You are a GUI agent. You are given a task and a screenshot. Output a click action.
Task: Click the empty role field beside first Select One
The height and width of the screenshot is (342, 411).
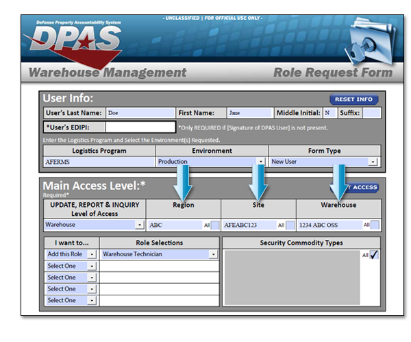[x=160, y=266]
